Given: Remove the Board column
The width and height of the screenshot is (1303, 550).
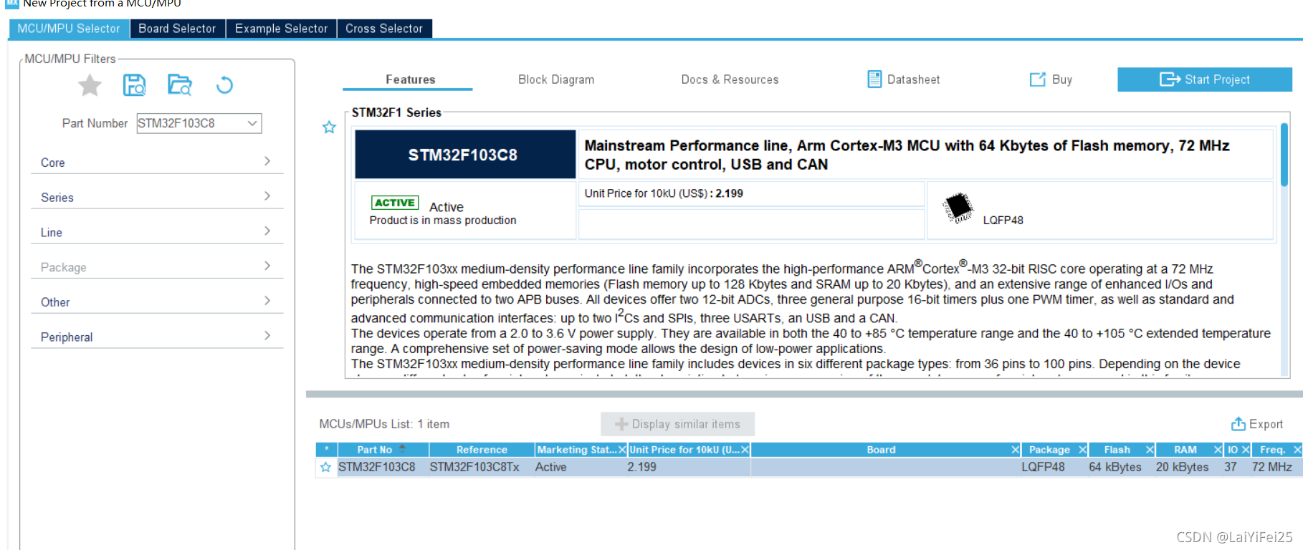Looking at the screenshot, I should [1016, 450].
